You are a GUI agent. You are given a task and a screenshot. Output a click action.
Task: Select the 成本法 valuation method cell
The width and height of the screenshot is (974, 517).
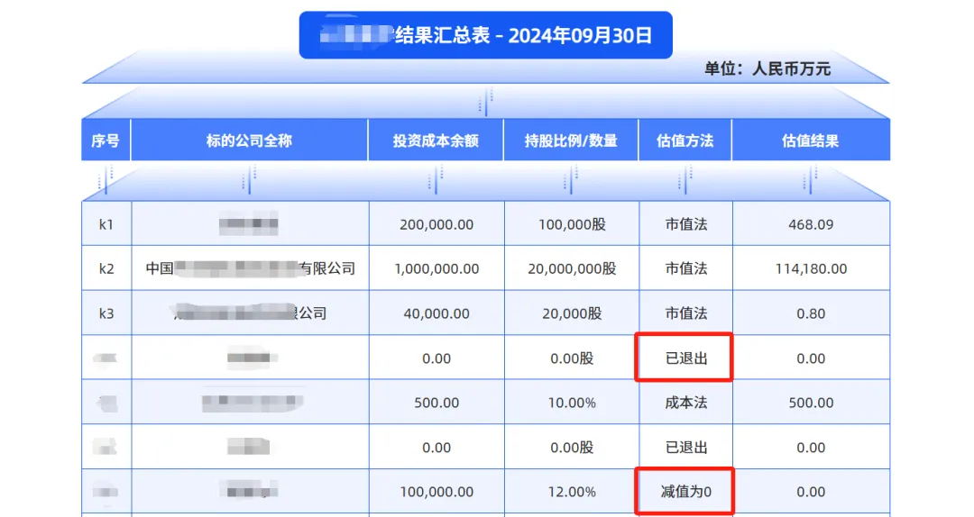tap(685, 403)
